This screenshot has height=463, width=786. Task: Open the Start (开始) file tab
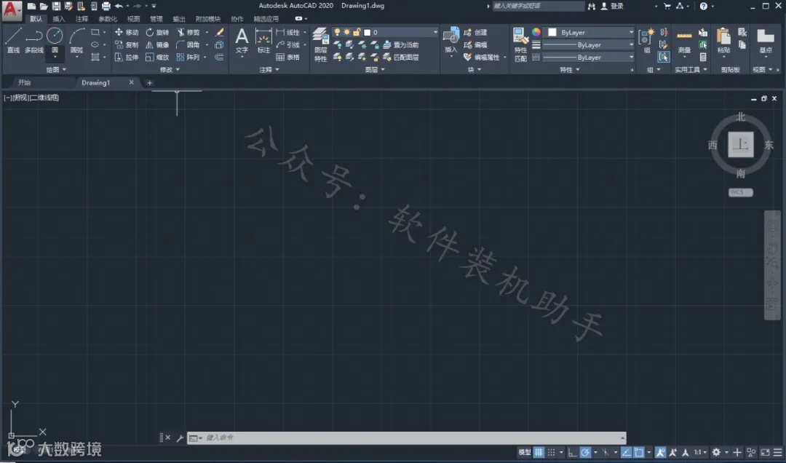point(24,83)
